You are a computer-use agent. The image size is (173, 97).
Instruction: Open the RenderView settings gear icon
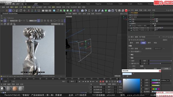pyautogui.click(x=62, y=24)
